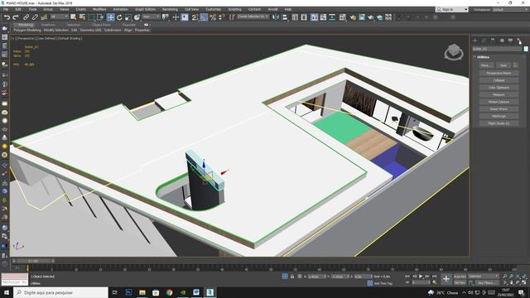
Task: Activate the Select and Rotate tool
Action: pos(119,17)
